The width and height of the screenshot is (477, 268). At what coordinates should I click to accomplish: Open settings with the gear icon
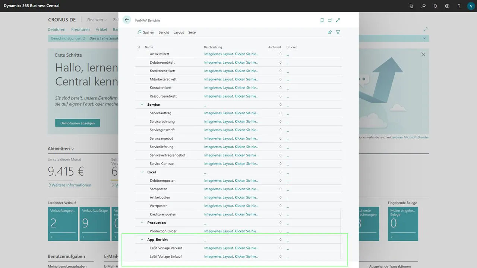(447, 6)
